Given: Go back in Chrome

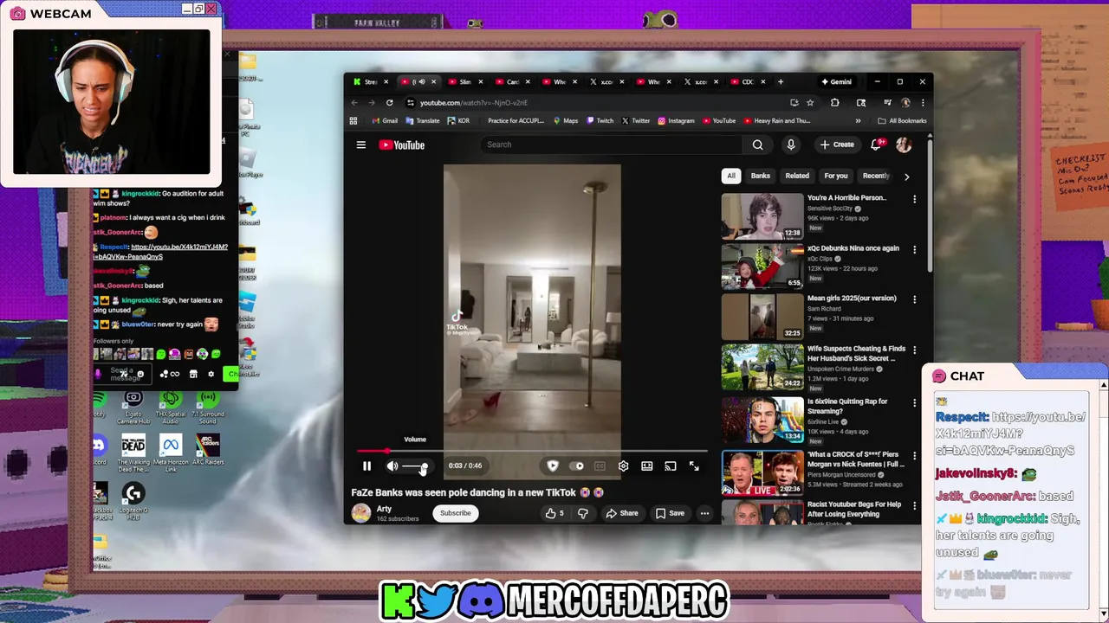Looking at the screenshot, I should [x=353, y=102].
